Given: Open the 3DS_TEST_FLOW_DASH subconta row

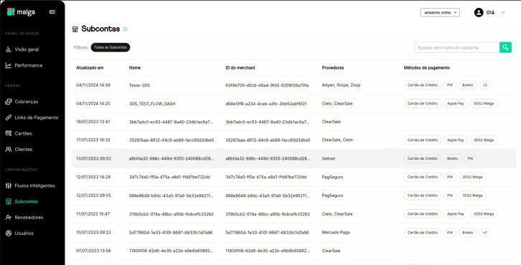Looking at the screenshot, I should (x=294, y=103).
